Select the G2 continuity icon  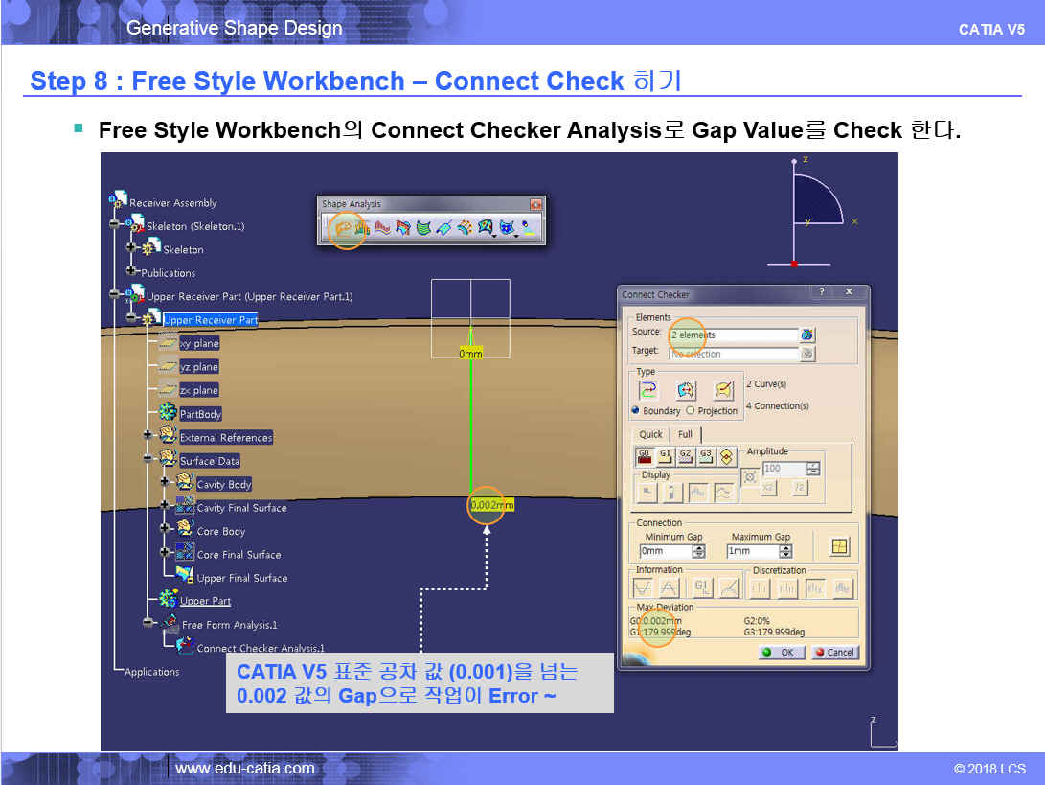click(x=685, y=455)
